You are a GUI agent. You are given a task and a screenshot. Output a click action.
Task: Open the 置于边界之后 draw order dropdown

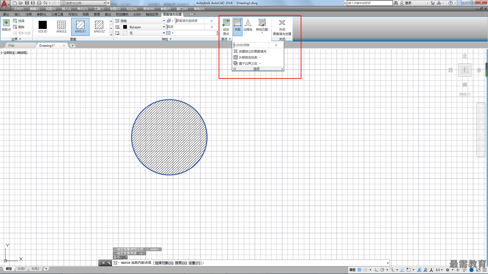click(x=247, y=63)
